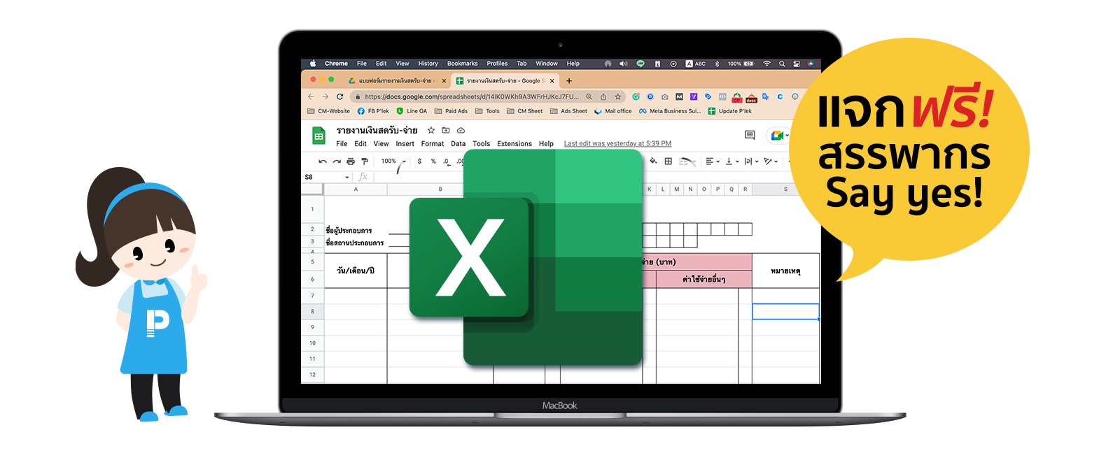Open the Update P'lek bookmark
The width and height of the screenshot is (1120, 460).
(730, 111)
